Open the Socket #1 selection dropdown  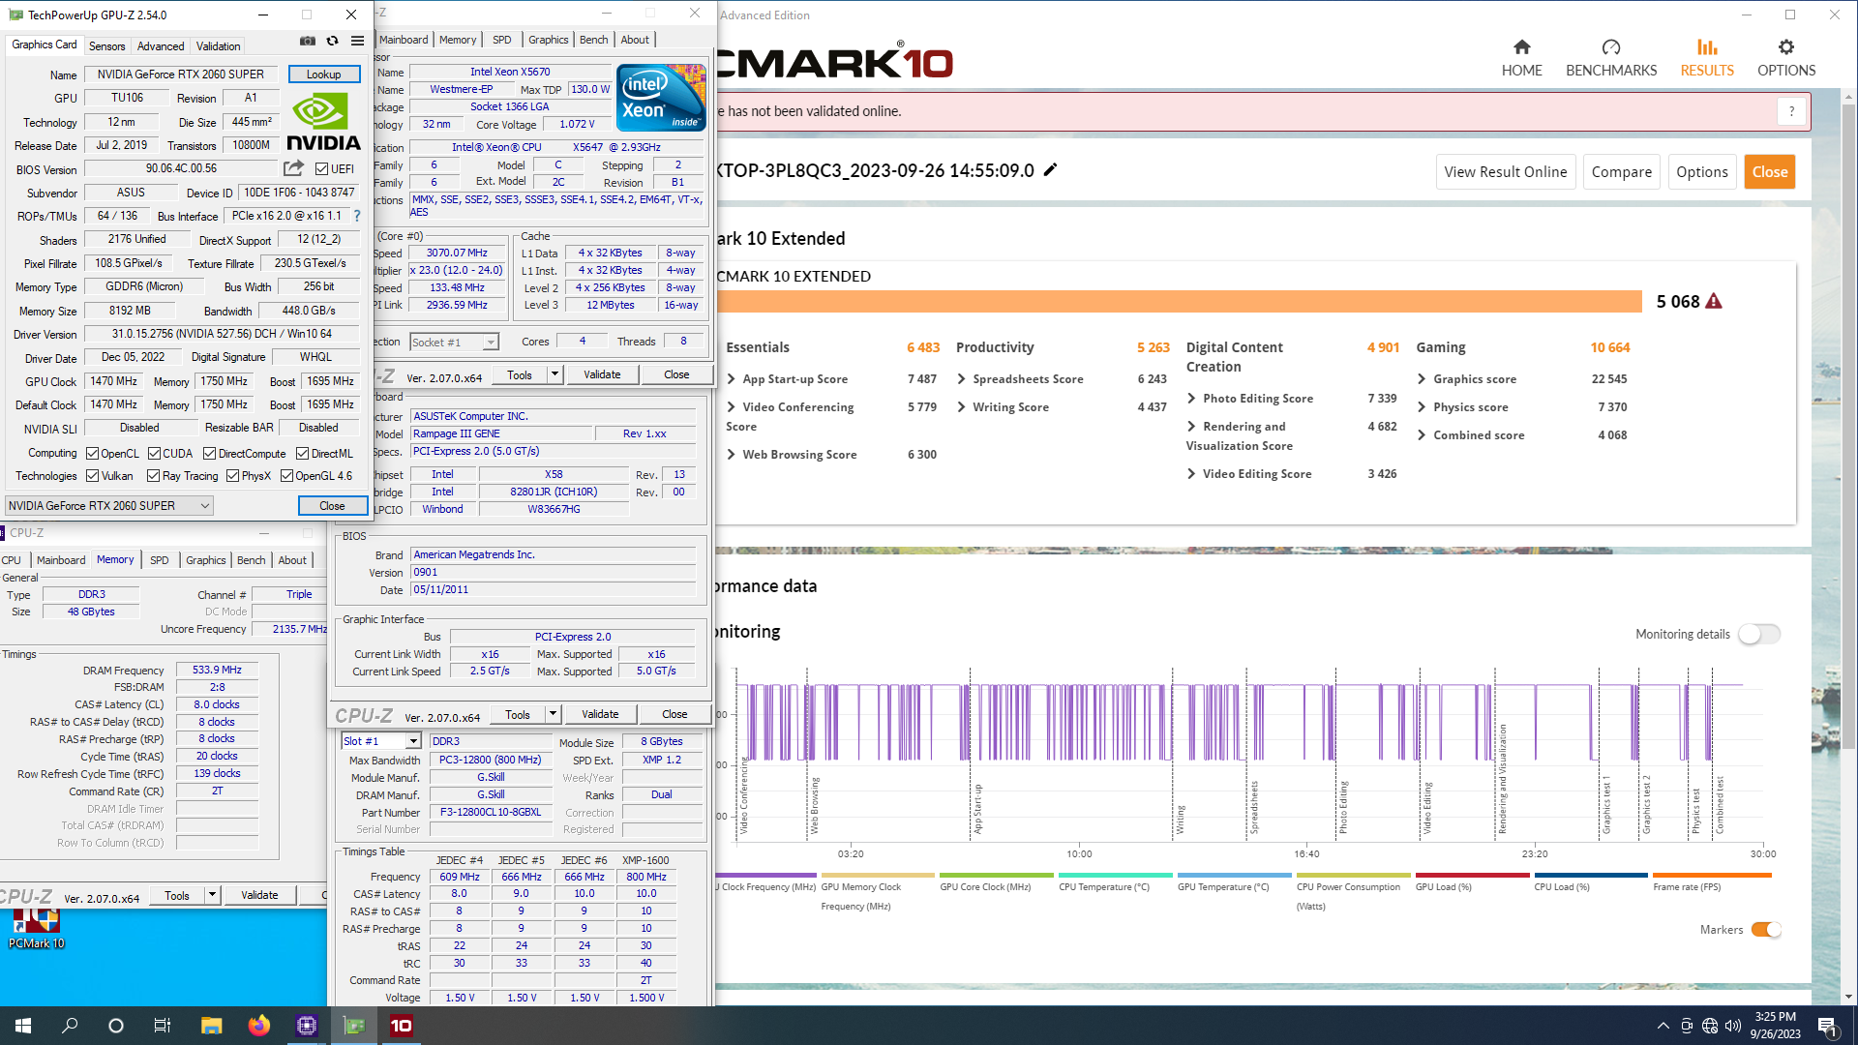[x=454, y=342]
